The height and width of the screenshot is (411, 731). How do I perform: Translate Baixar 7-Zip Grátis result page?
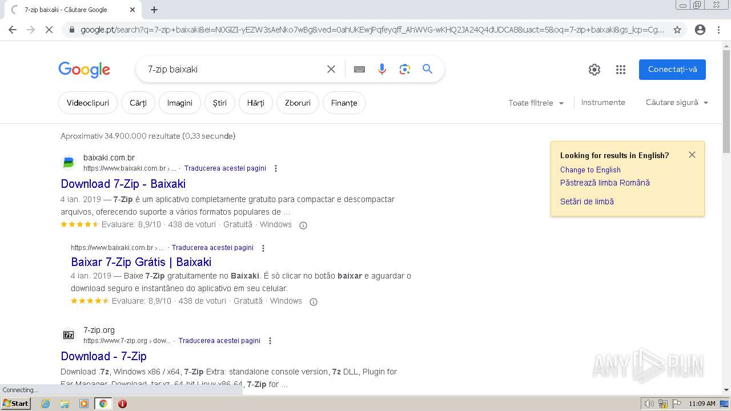[212, 248]
